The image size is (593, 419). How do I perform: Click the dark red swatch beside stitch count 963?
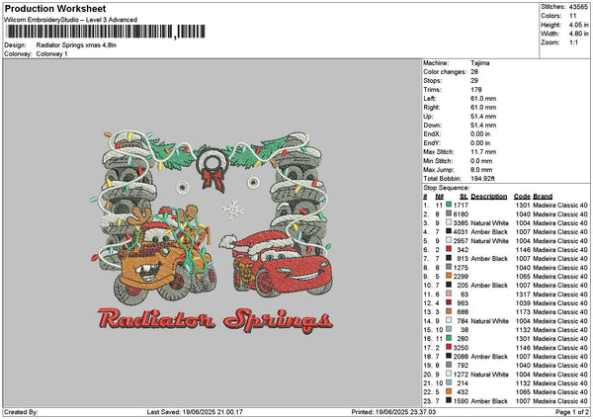pos(449,303)
